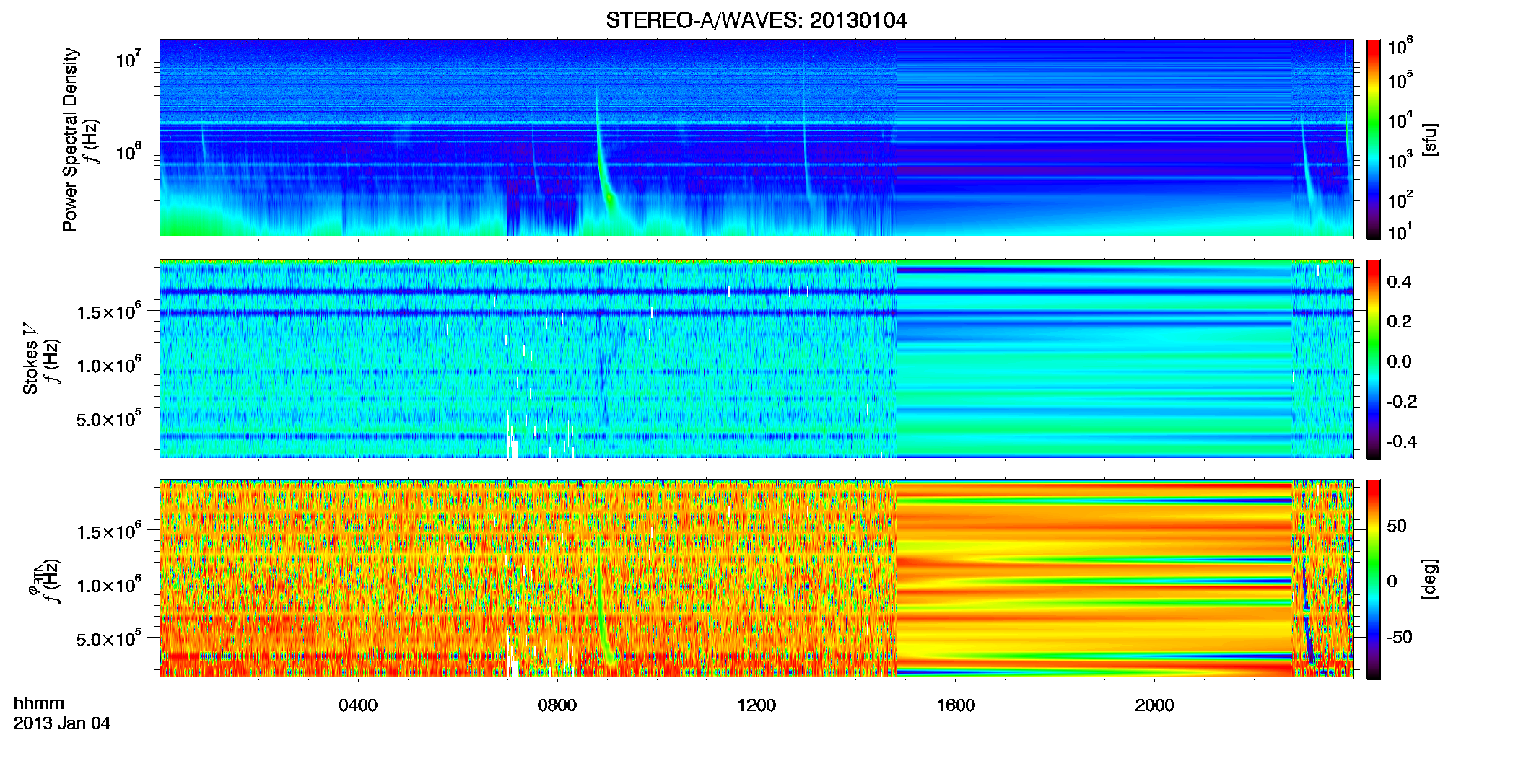Click the "Stokes V" axis label
Viewport: 1513px width, 779px height.
point(30,358)
